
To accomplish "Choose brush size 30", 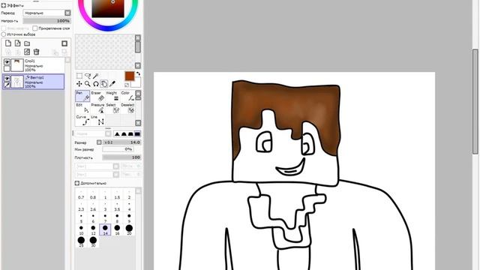I will click(93, 241).
